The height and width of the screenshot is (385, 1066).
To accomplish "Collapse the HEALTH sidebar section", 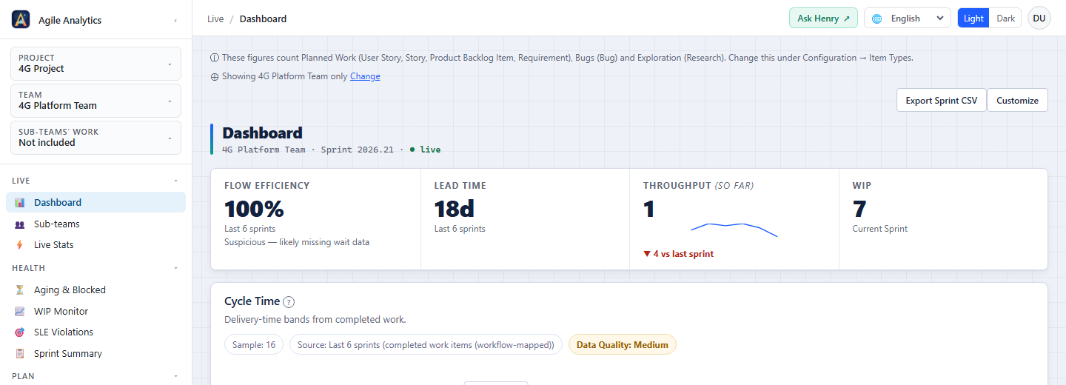I will tap(175, 268).
